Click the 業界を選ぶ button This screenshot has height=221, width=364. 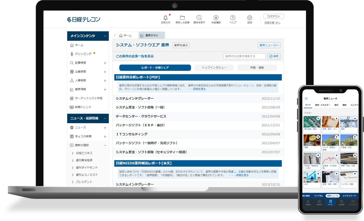pyautogui.click(x=181, y=45)
